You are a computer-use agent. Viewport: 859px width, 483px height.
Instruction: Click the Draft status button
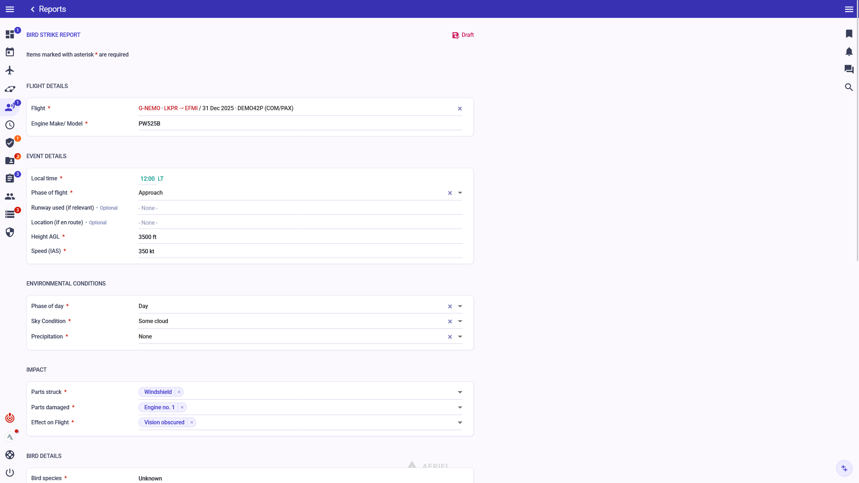[x=463, y=35]
